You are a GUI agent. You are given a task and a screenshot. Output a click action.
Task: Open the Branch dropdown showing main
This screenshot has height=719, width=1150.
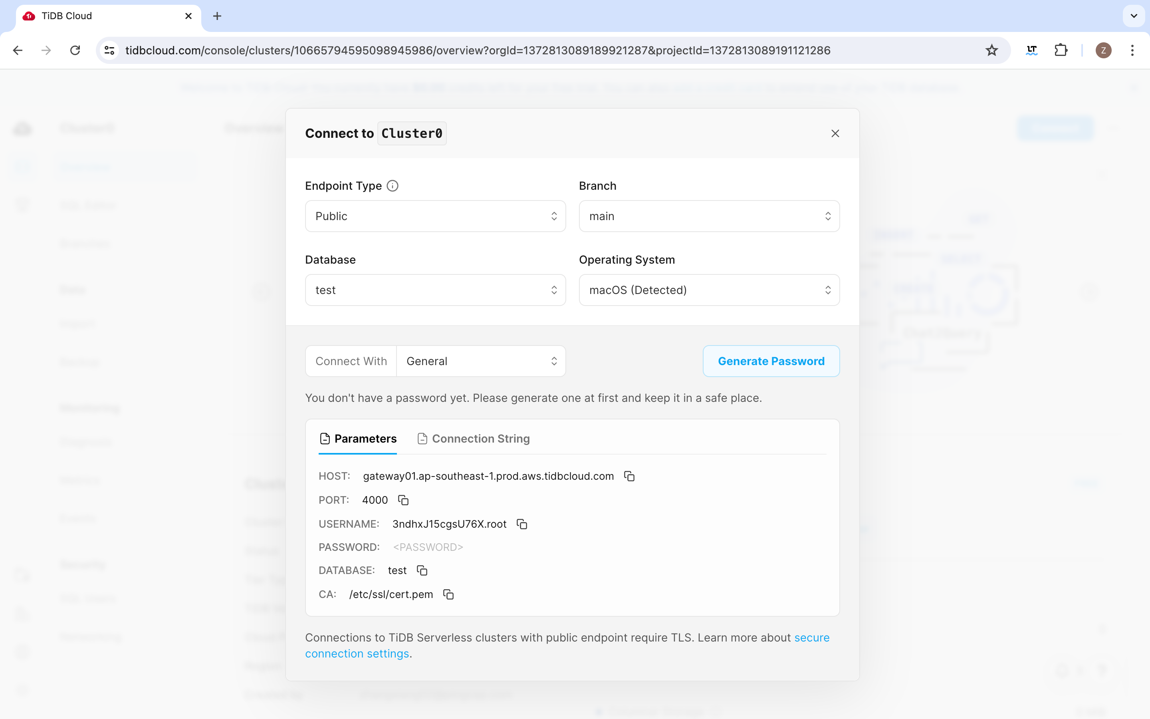709,216
